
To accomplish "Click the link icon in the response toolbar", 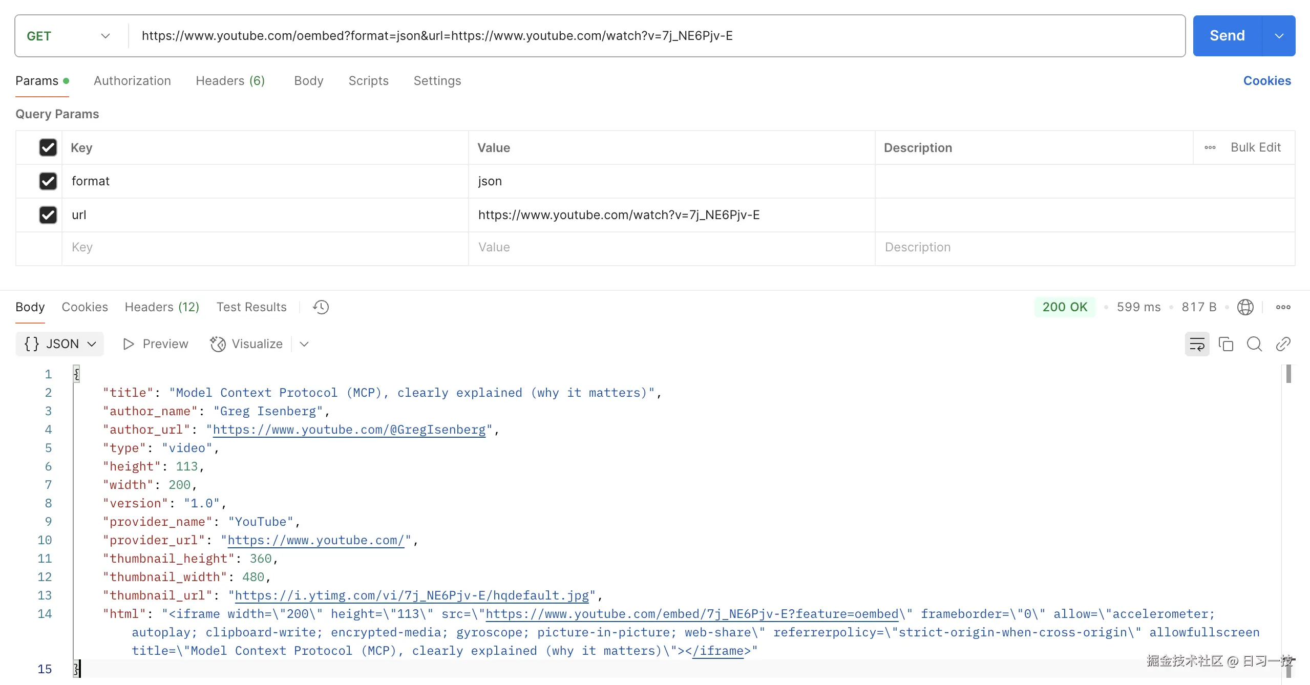I will pos(1283,344).
